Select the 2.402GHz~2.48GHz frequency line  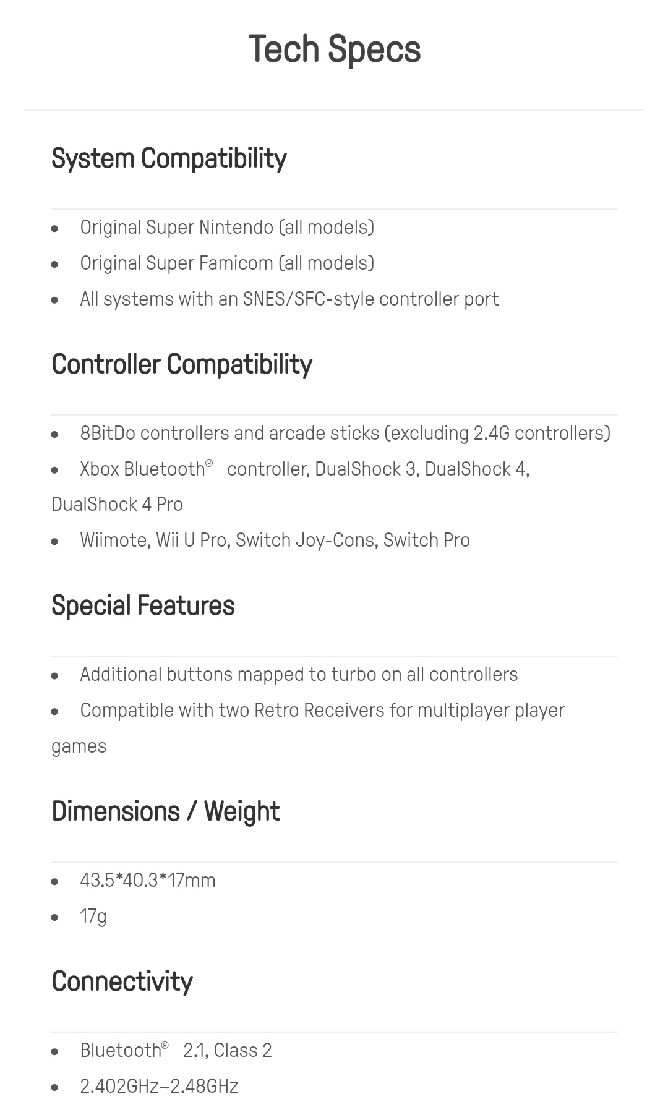[159, 1086]
